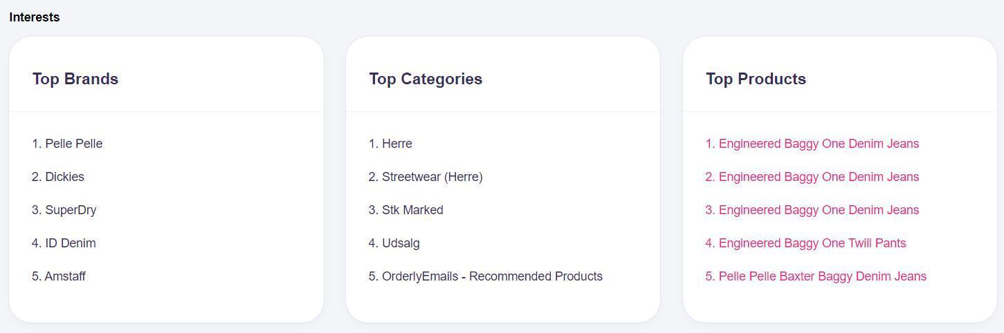Select the Herre category at rank one

click(x=396, y=144)
